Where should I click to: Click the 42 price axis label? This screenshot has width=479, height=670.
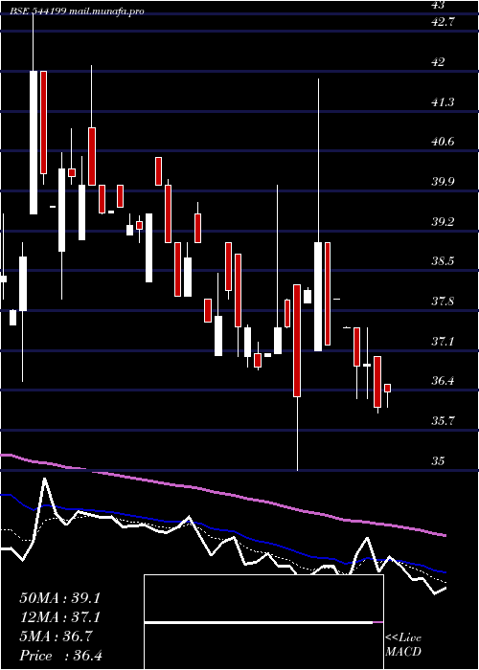(439, 62)
